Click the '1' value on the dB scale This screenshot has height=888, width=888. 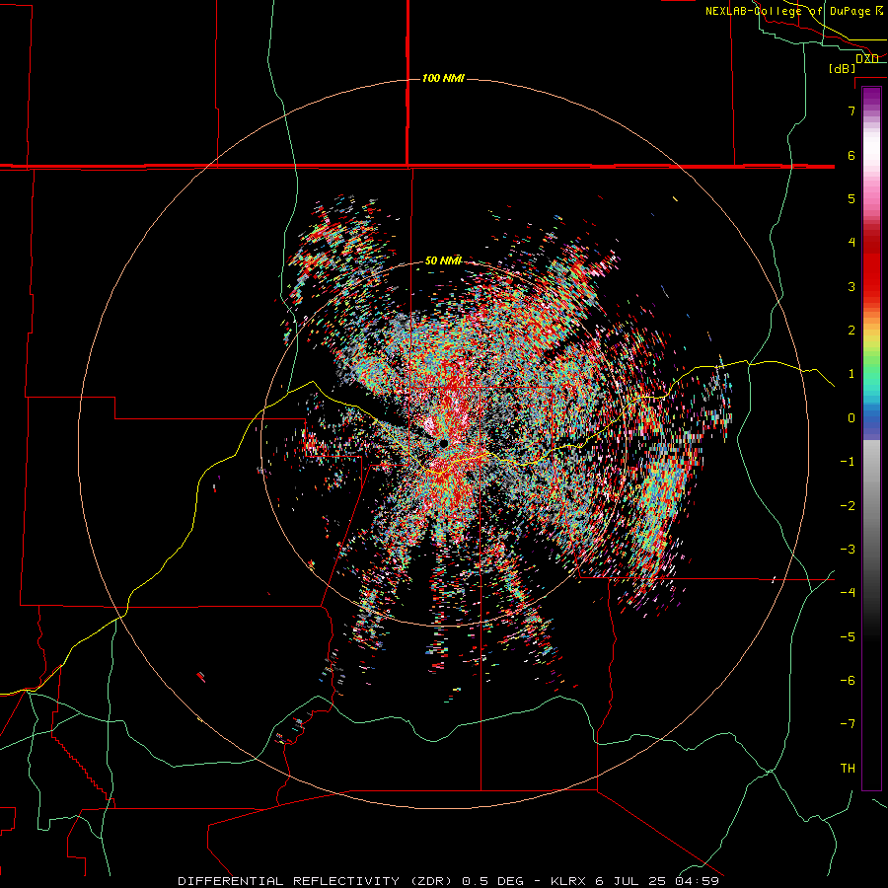(851, 374)
